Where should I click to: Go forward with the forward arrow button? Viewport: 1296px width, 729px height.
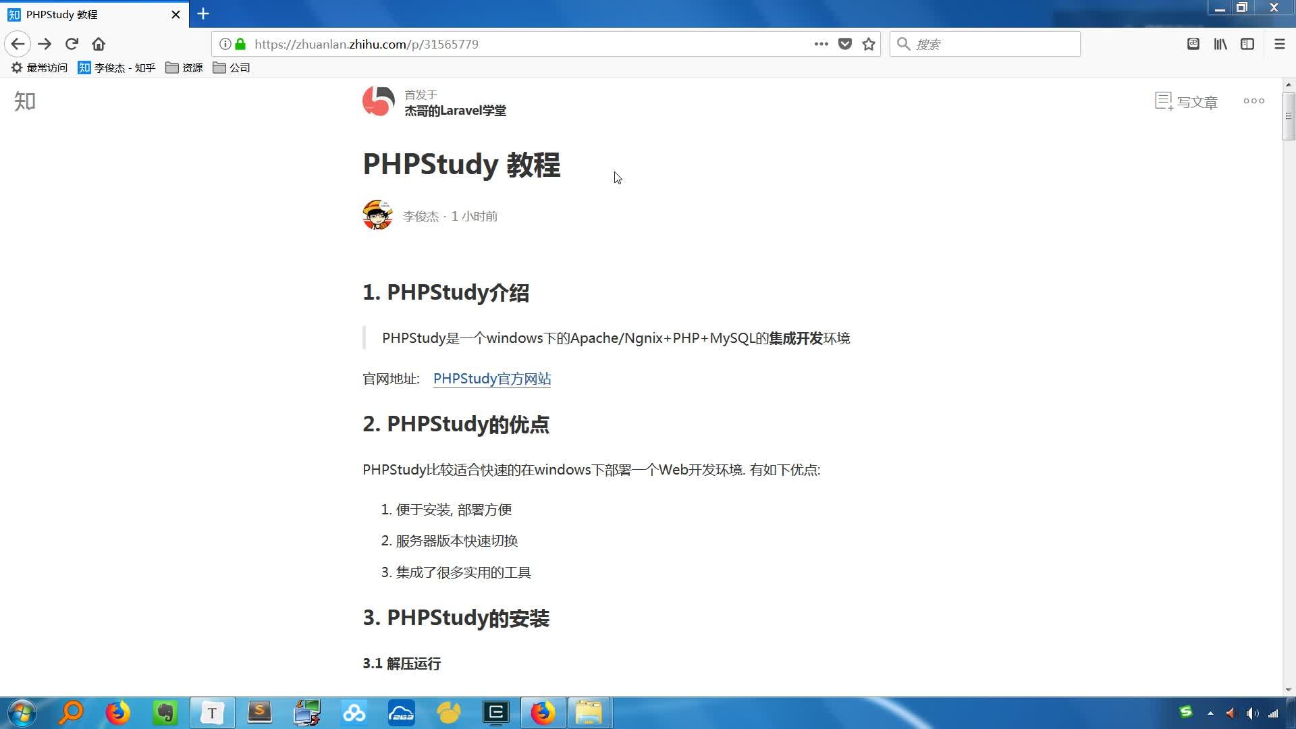pyautogui.click(x=45, y=44)
